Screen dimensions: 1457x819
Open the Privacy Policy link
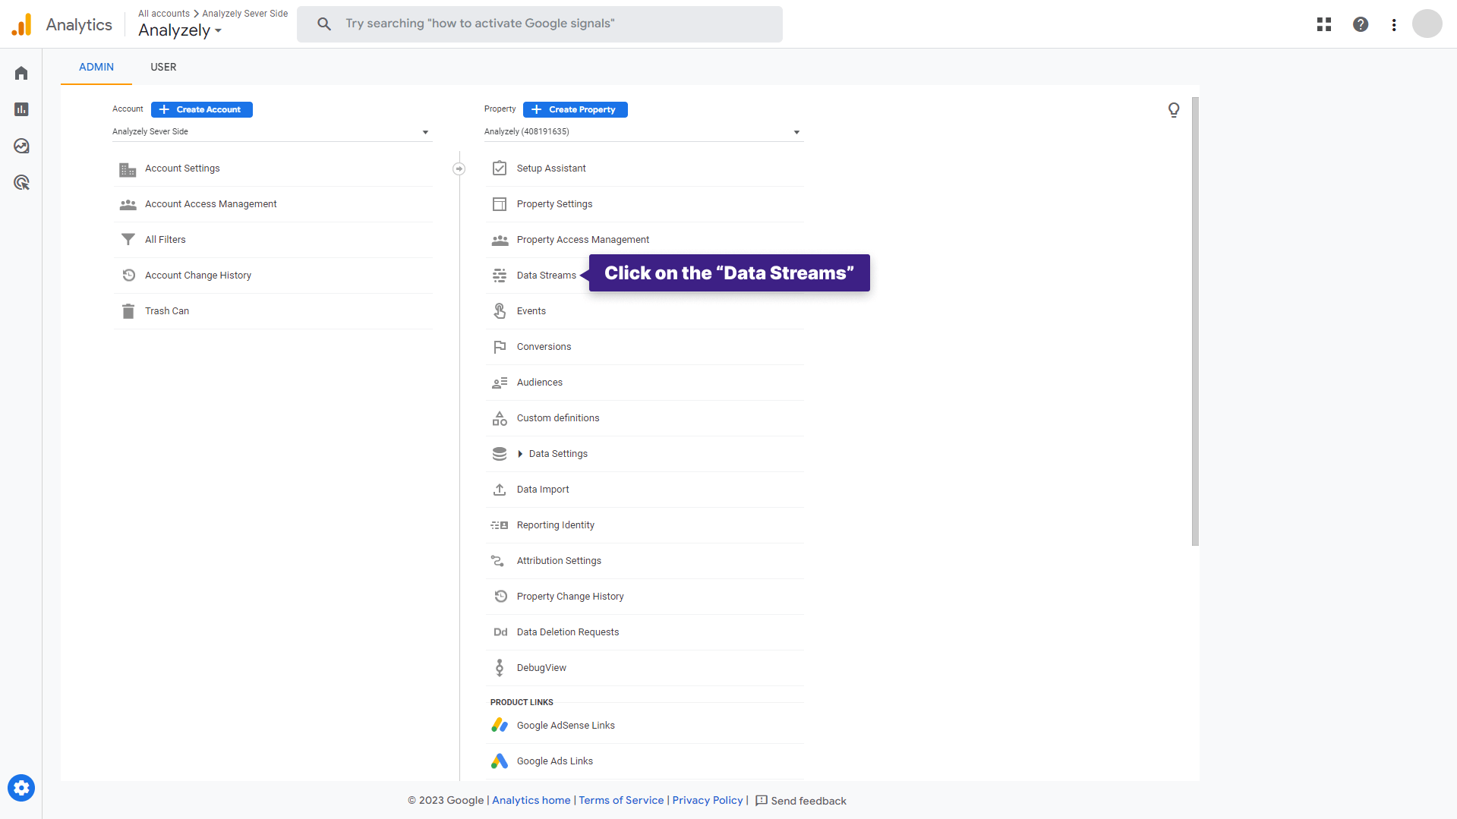click(708, 801)
